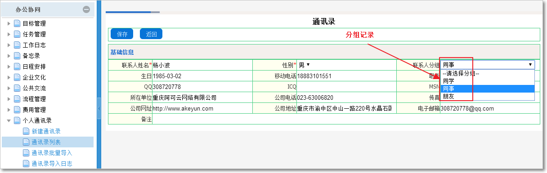
Task: Expand the 目标管理 tree node arrow
Action: 9,23
